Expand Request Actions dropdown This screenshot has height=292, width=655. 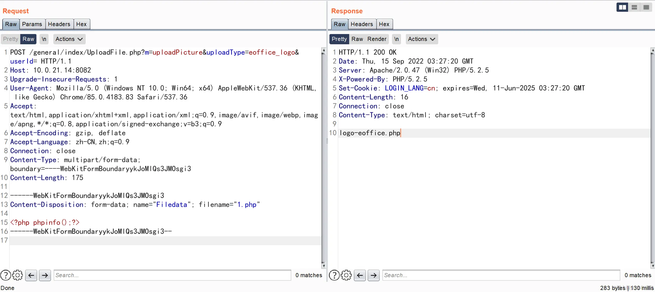pos(69,39)
